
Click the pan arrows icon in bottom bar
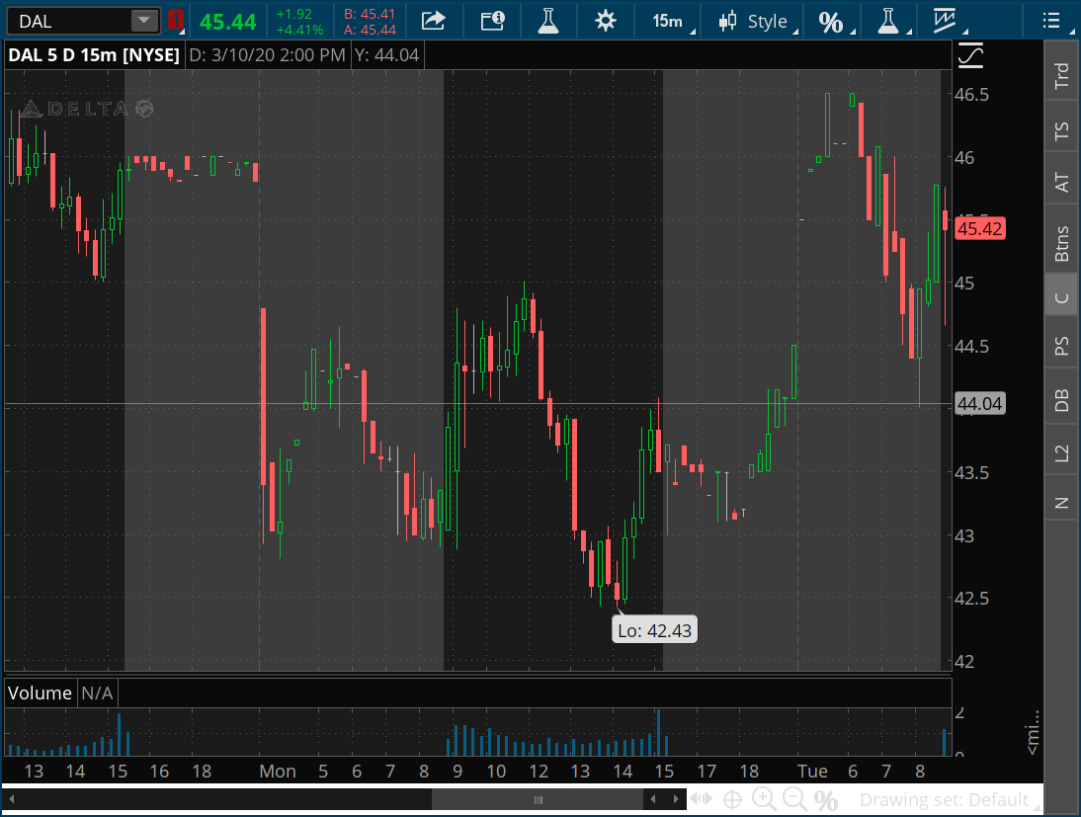702,799
